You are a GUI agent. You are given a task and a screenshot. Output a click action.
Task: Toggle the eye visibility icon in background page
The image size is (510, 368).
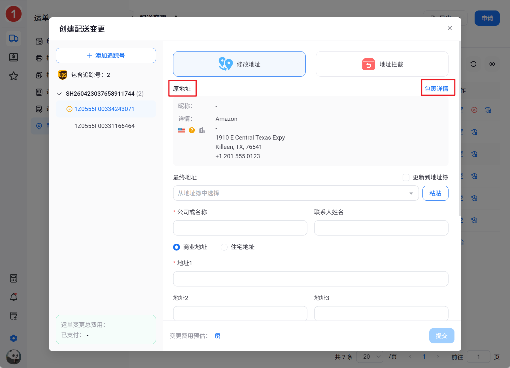tap(492, 64)
